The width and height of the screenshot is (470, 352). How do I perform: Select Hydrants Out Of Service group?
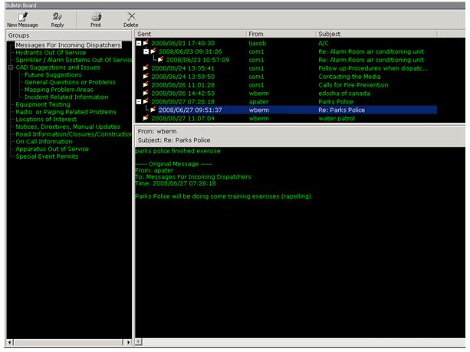tap(51, 52)
